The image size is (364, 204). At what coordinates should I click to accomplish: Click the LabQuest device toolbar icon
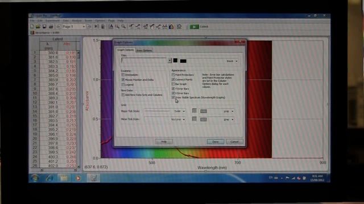(x=102, y=27)
